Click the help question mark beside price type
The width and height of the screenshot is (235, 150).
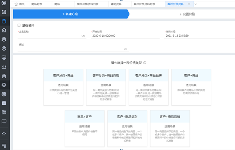[x=145, y=63]
